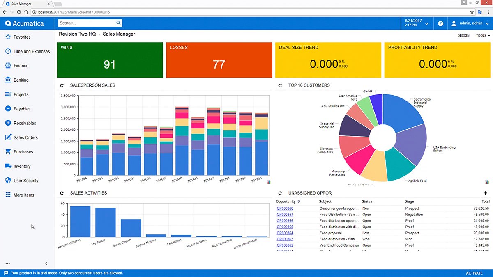Add a new unassigned opportunity with plus button
The width and height of the screenshot is (493, 277).
coord(485,193)
